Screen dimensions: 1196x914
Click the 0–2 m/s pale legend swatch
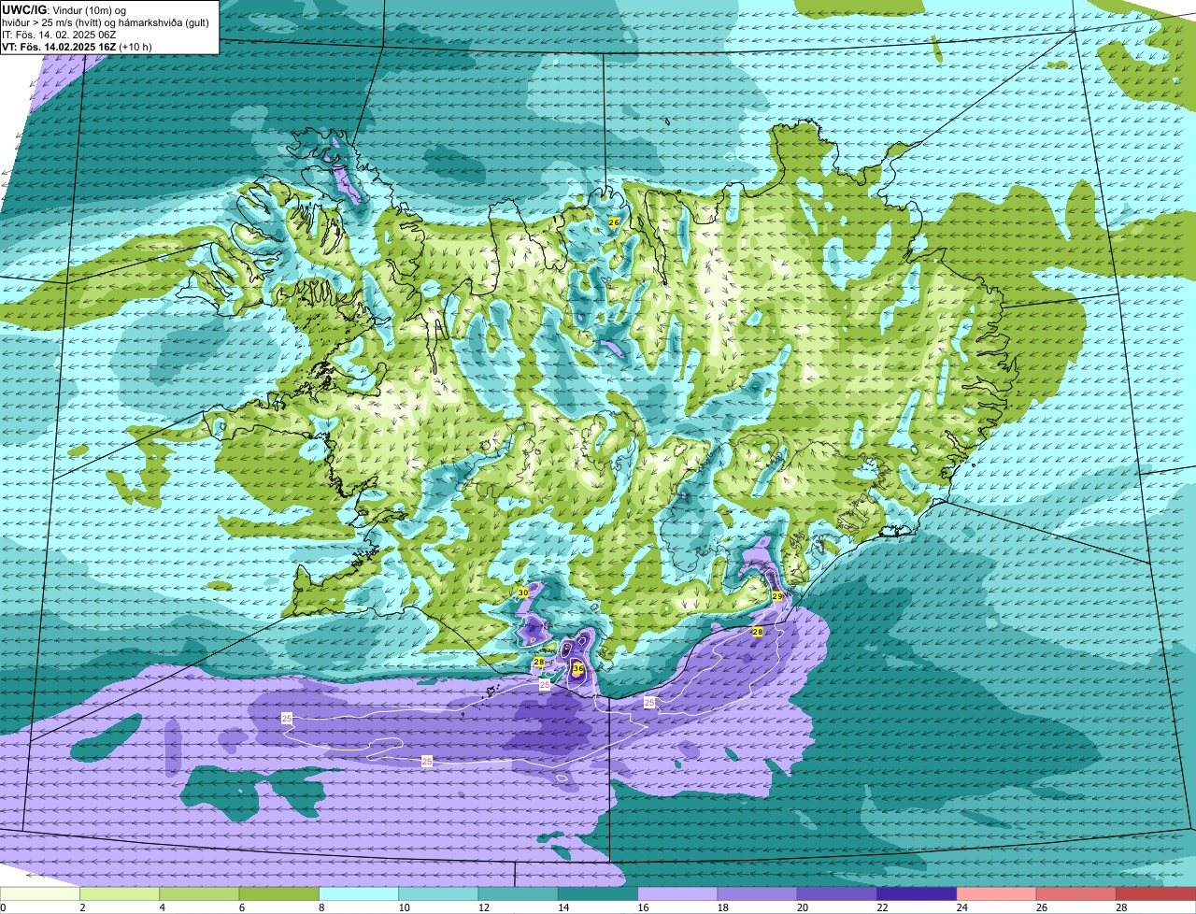coord(39,893)
